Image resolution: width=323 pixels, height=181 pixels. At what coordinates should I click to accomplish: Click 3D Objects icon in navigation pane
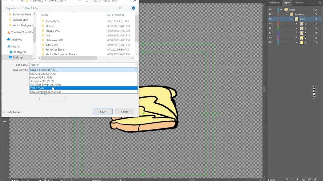[10, 52]
